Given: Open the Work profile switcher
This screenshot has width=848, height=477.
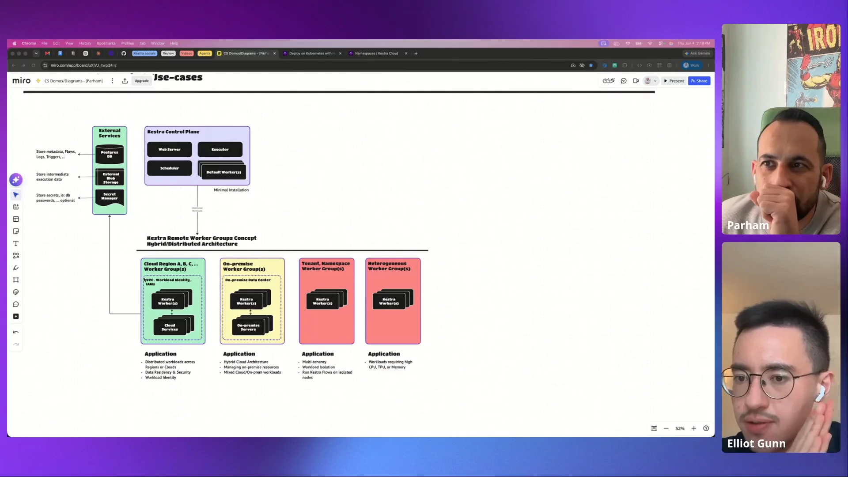Looking at the screenshot, I should 691,65.
